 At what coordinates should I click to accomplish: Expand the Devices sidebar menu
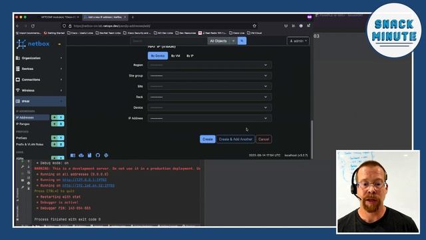(x=61, y=69)
